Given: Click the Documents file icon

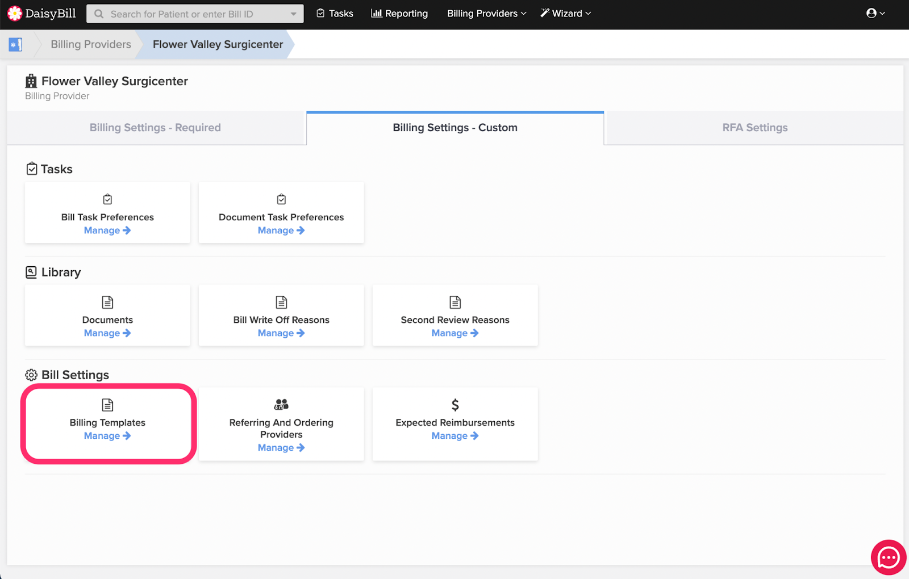Looking at the screenshot, I should (107, 302).
